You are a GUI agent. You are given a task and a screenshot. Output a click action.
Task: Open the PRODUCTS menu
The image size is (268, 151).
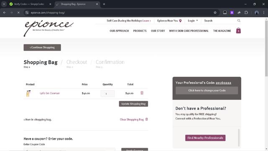pyautogui.click(x=140, y=31)
